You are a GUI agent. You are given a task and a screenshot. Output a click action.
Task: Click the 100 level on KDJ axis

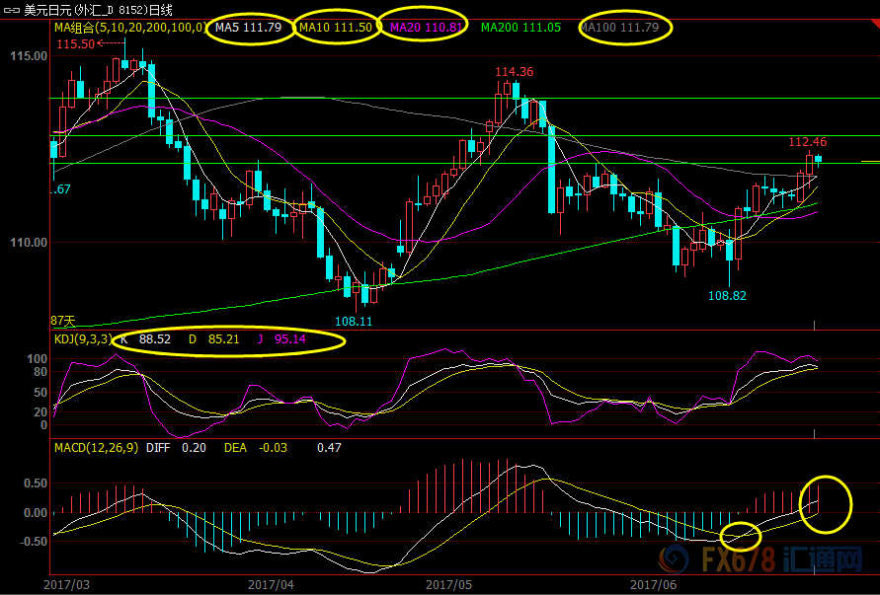click(x=38, y=359)
